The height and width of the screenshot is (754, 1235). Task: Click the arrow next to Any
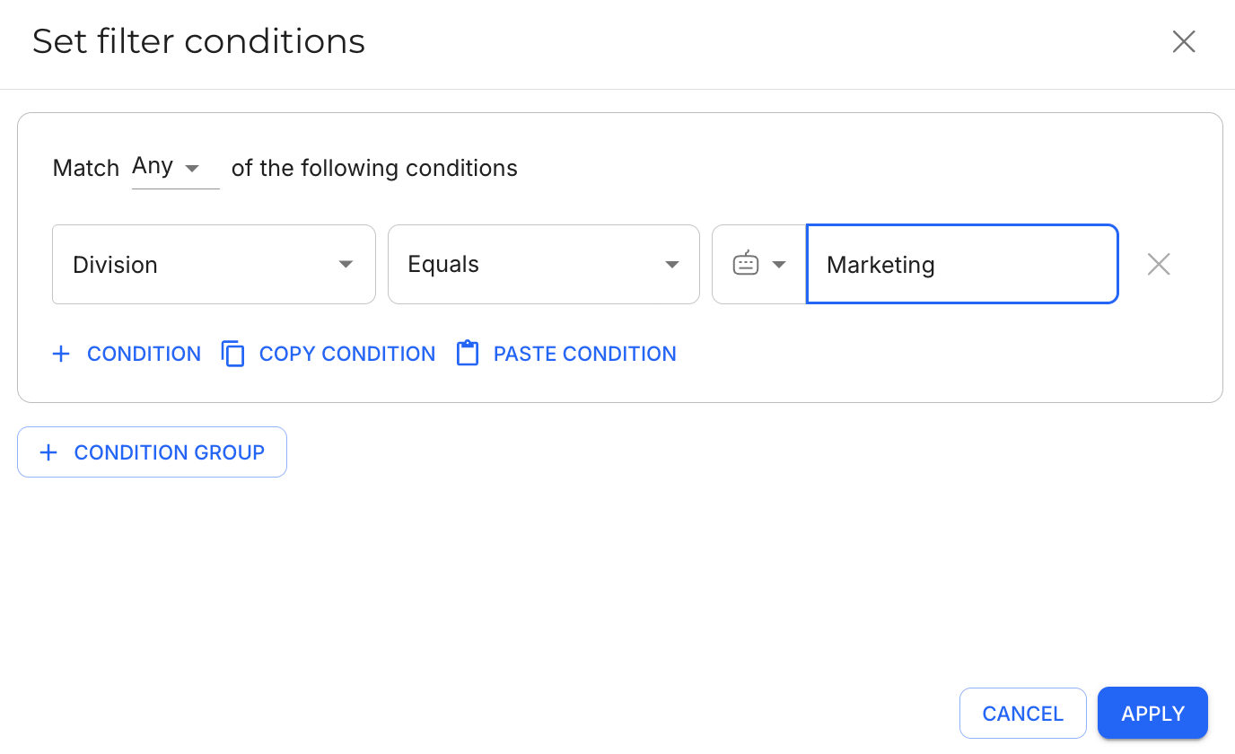pos(192,168)
